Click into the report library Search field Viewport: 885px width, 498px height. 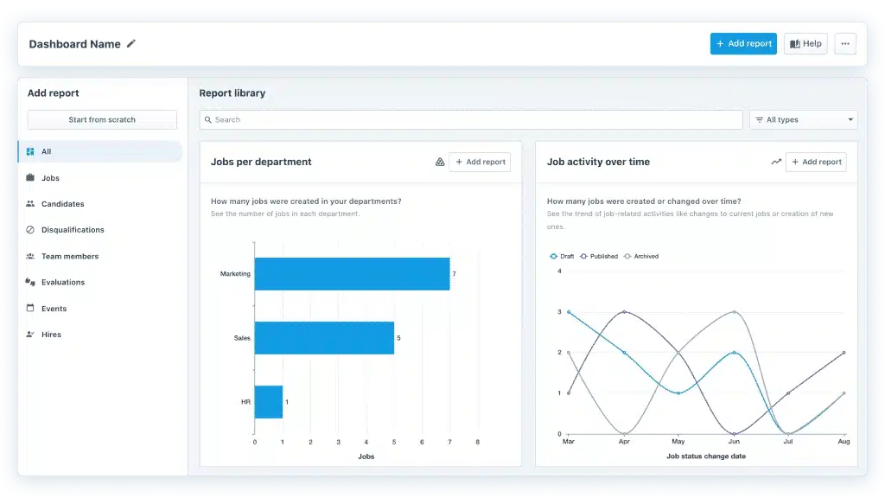click(471, 120)
